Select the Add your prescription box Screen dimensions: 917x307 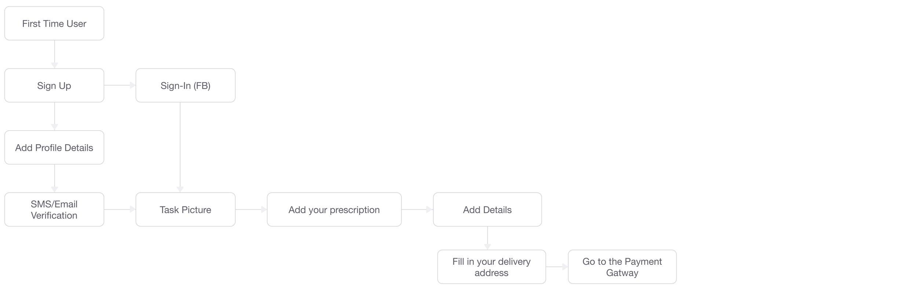point(334,209)
